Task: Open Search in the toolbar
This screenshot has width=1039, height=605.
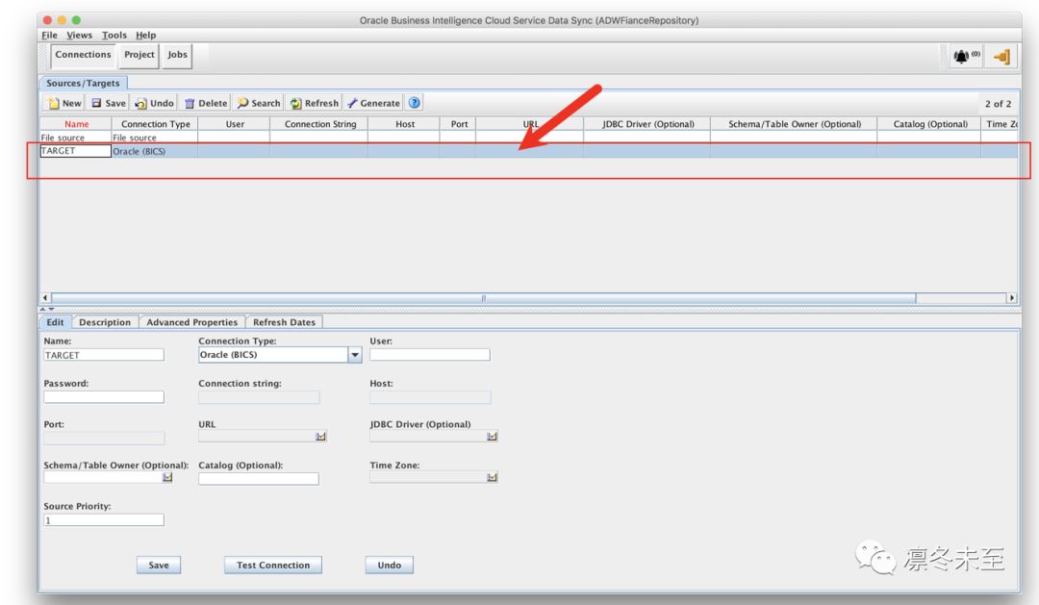Action: 259,103
